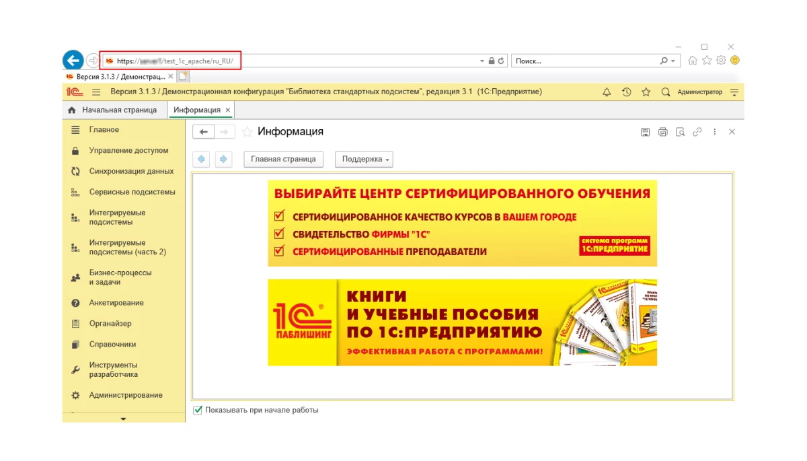807x461 pixels.
Task: Open "Интегрируемые подсистемы (часть 2)" section
Action: pos(124,247)
